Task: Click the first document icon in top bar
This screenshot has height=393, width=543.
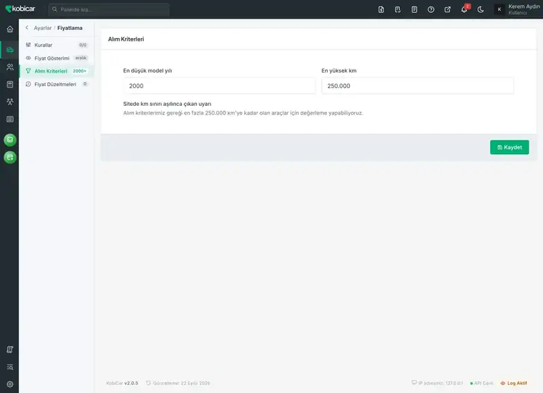Action: (x=381, y=10)
